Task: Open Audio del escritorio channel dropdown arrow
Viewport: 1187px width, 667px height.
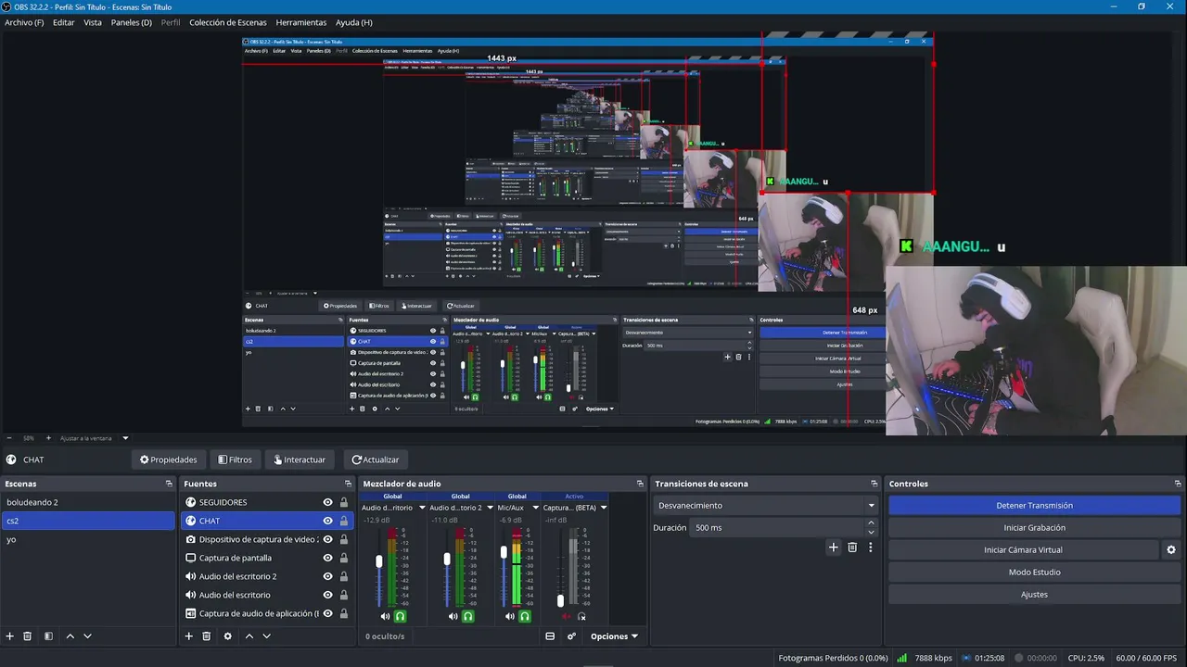Action: (x=422, y=508)
